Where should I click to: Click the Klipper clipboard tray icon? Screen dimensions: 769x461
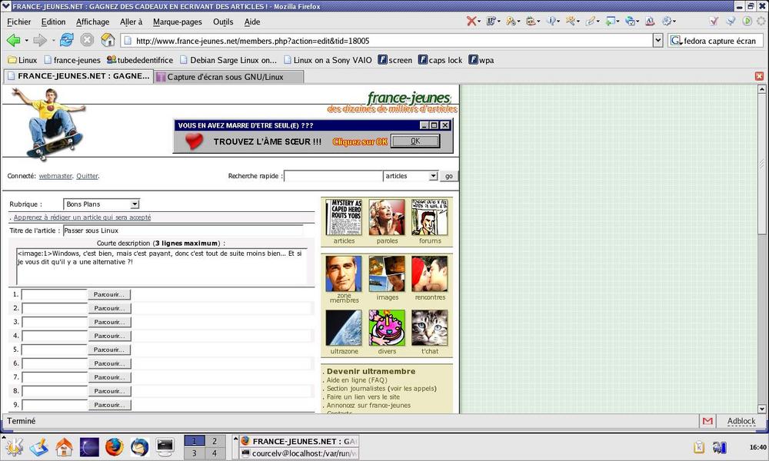pyautogui.click(x=699, y=447)
